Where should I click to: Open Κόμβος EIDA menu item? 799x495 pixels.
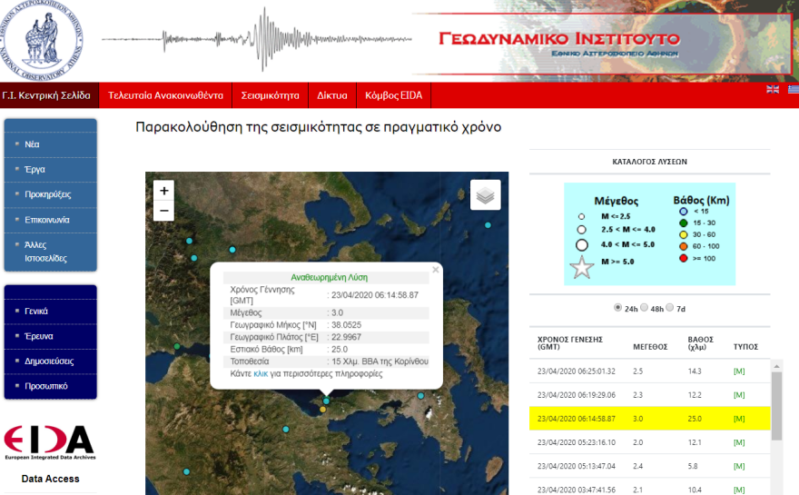coord(393,95)
